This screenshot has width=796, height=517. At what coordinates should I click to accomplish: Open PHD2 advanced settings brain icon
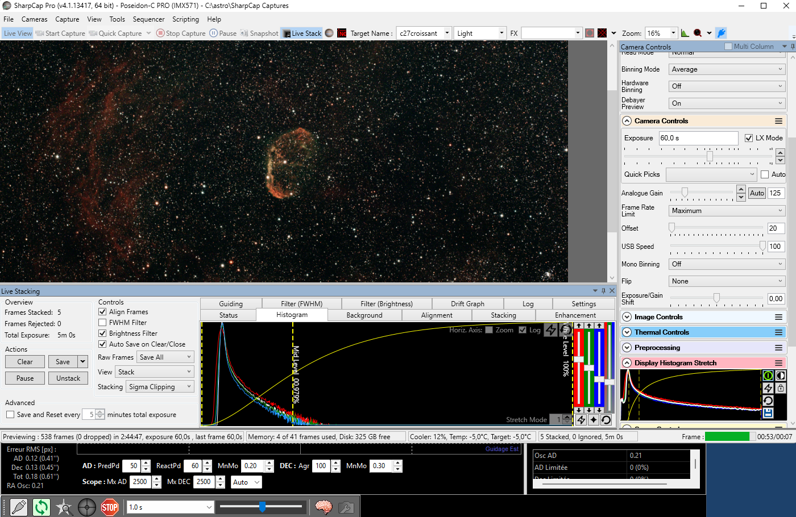[x=324, y=507]
